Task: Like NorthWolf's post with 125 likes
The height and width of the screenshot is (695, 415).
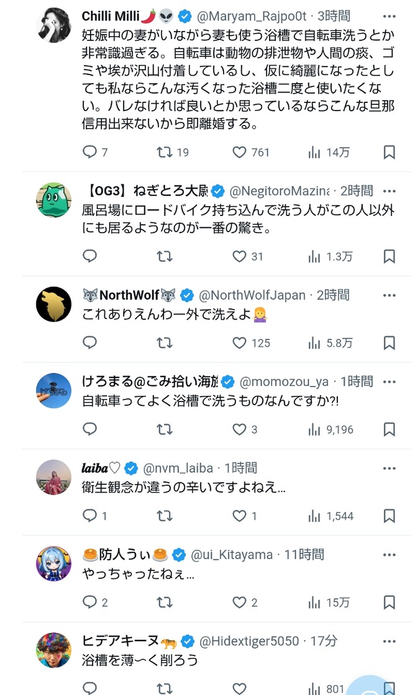Action: pyautogui.click(x=240, y=343)
